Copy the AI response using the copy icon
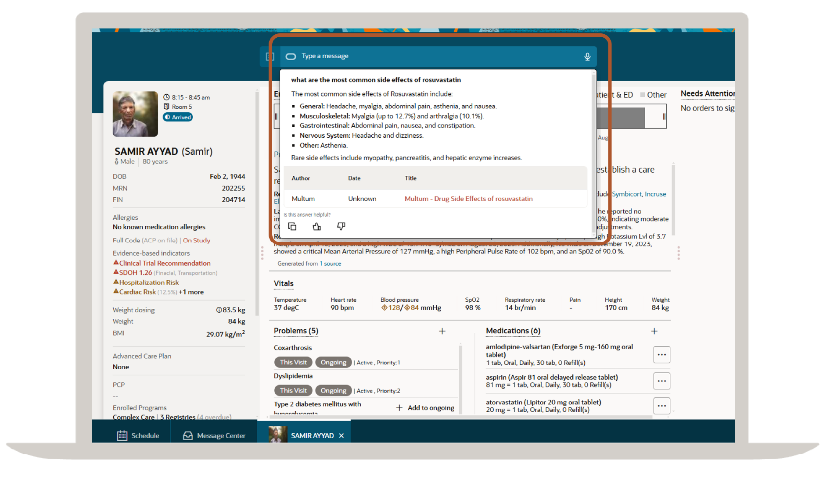The width and height of the screenshot is (823, 485). pos(292,226)
